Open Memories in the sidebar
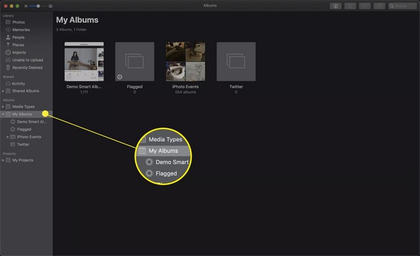420x256 pixels. (26, 30)
